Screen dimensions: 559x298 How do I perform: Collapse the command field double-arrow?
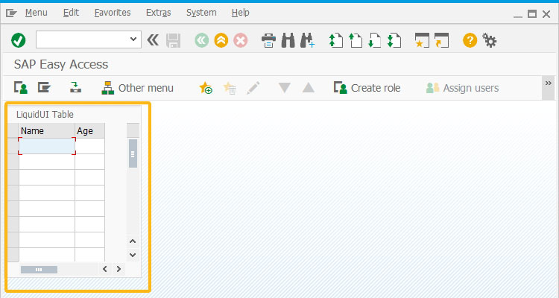[x=153, y=40]
